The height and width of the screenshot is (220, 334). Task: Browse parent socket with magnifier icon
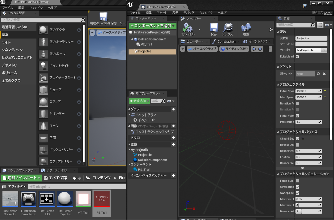pos(318,74)
